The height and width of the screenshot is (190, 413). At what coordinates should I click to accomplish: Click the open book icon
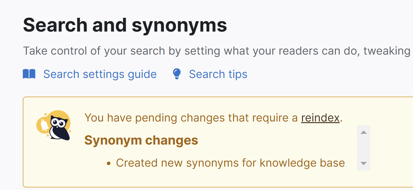tap(29, 74)
